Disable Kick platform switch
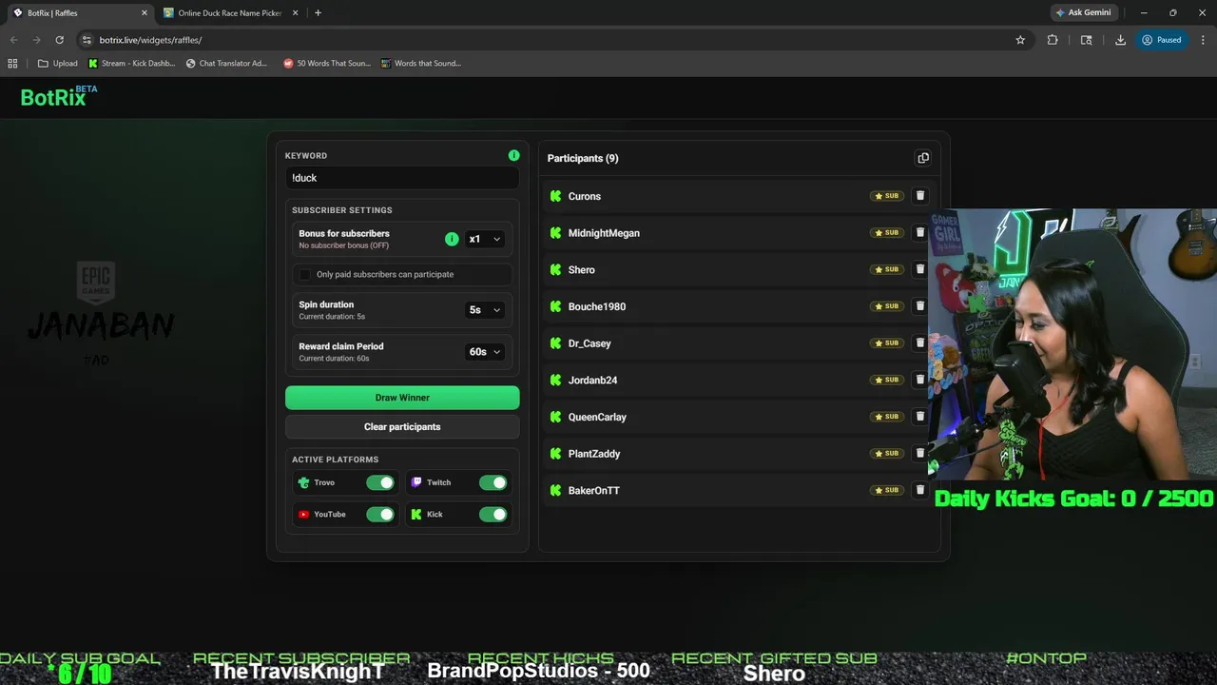The width and height of the screenshot is (1217, 685). coord(493,514)
